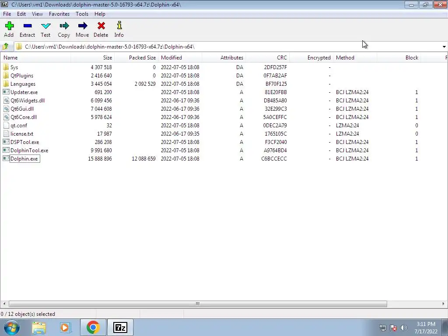Image resolution: width=448 pixels, height=336 pixels.
Task: Select the QtPlugins folder icon
Action: (6, 75)
